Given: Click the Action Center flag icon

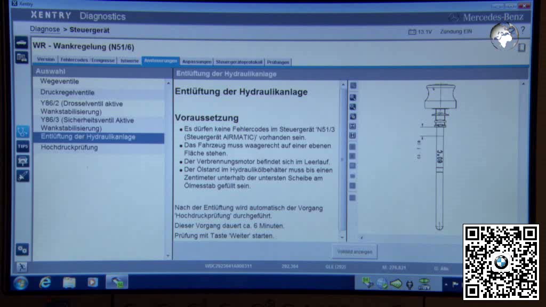Looking at the screenshot, I should [455, 285].
